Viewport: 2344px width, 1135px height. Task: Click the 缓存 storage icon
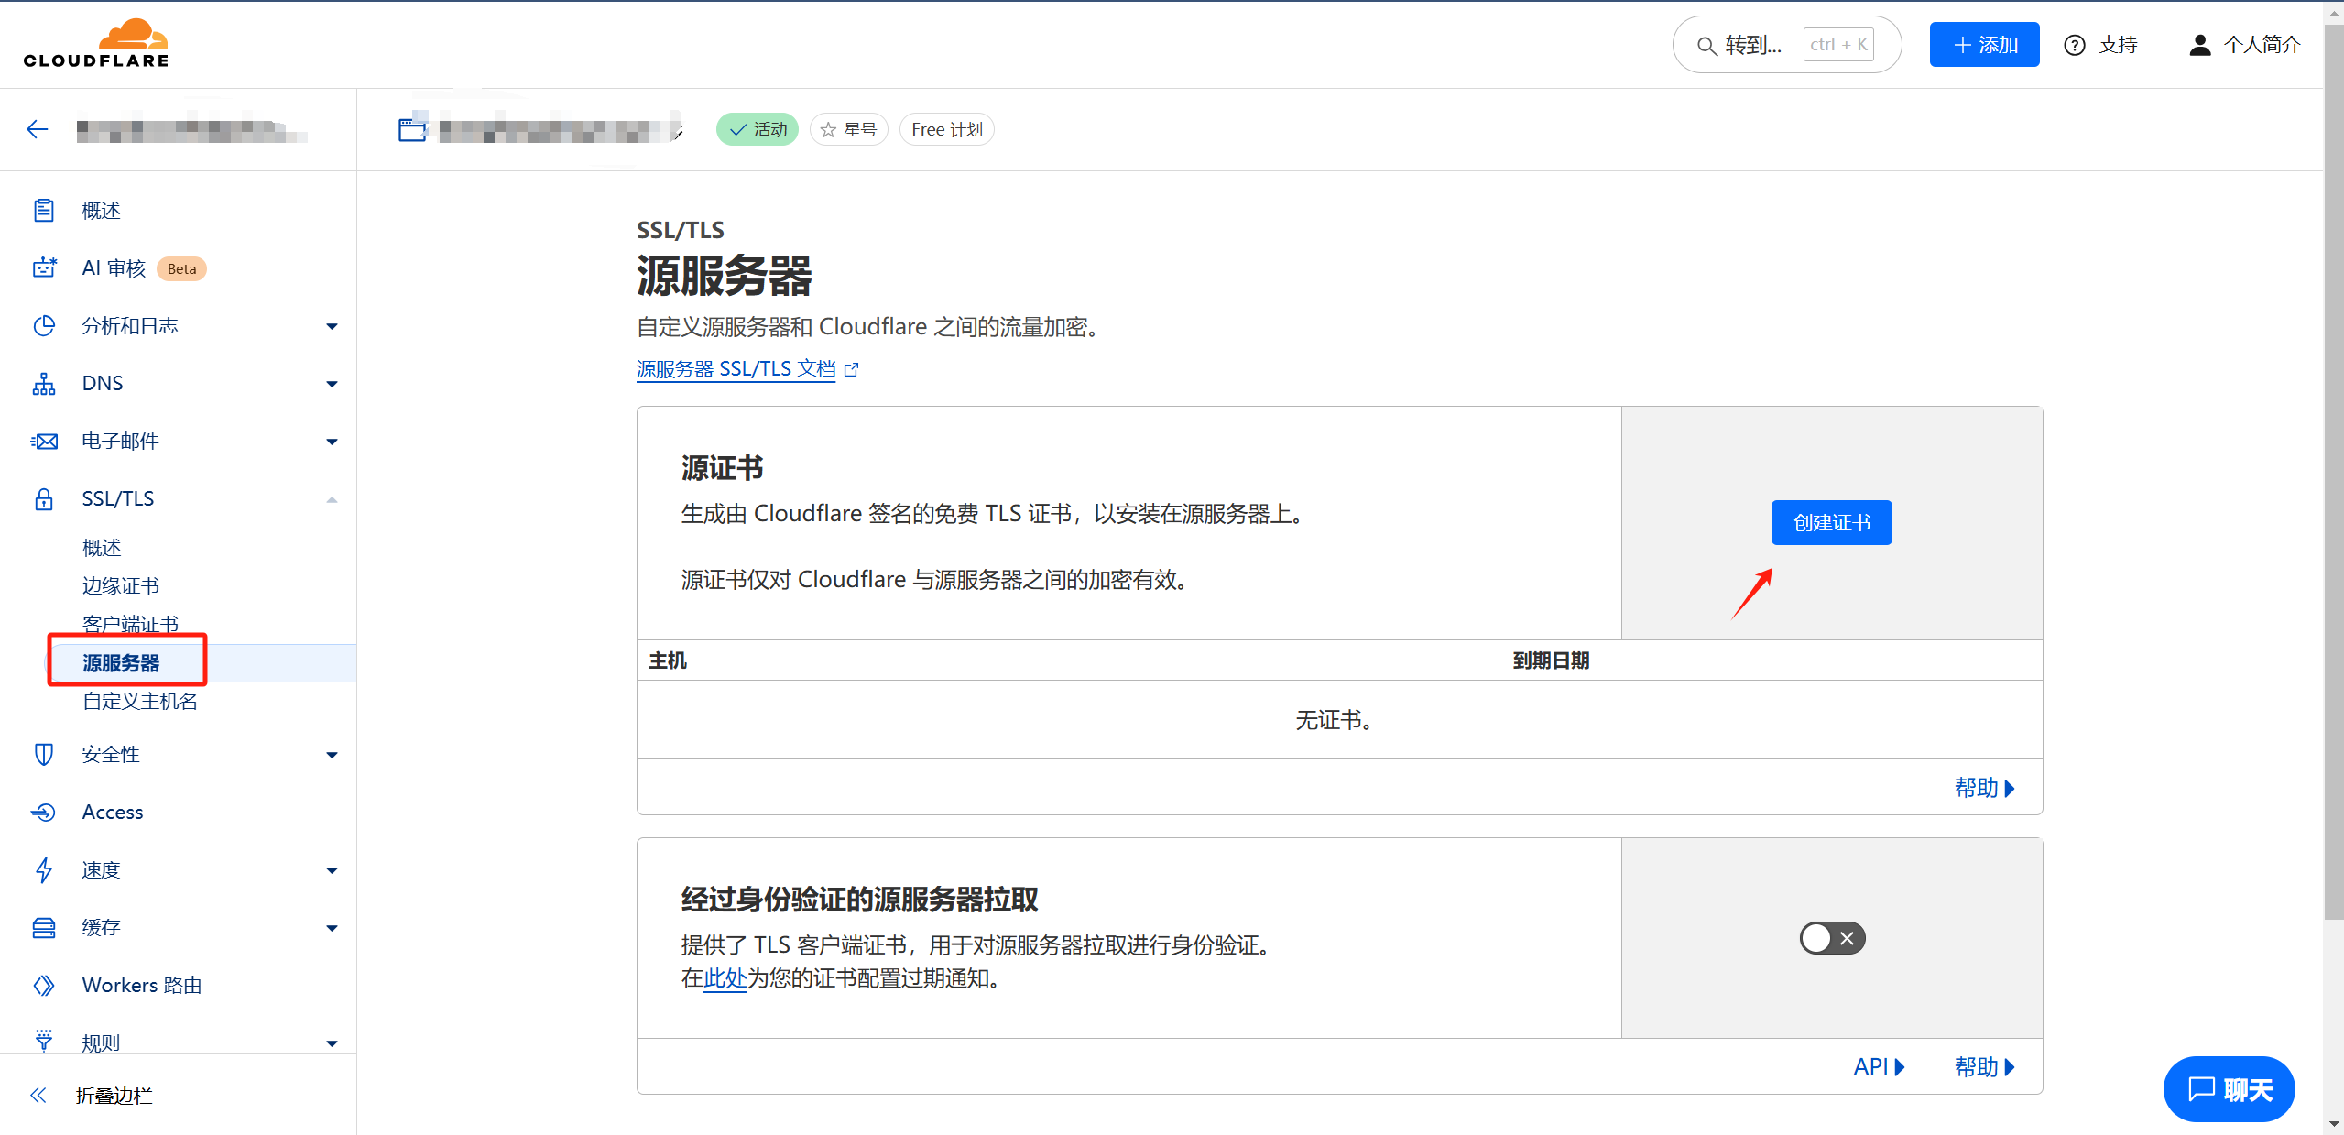click(x=44, y=927)
